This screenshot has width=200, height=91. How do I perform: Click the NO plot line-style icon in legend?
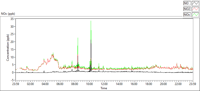click(x=195, y=3)
